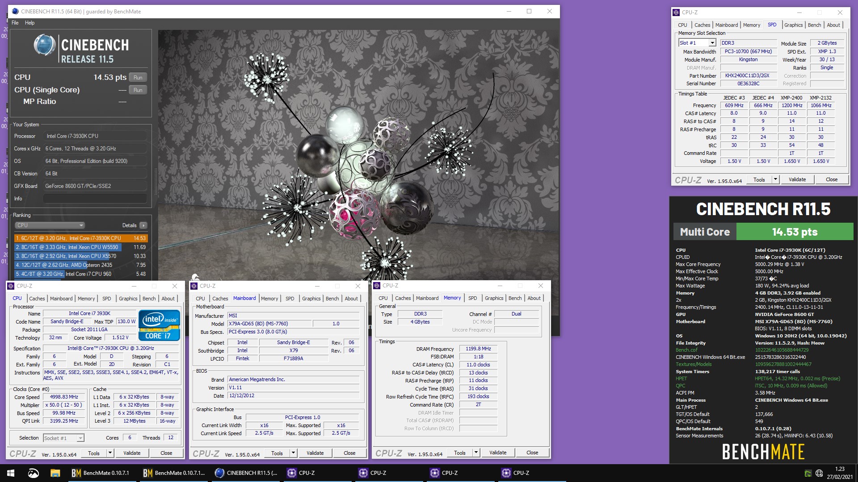
Task: Open Tools dropdown arrow in Memory window
Action: click(x=476, y=453)
